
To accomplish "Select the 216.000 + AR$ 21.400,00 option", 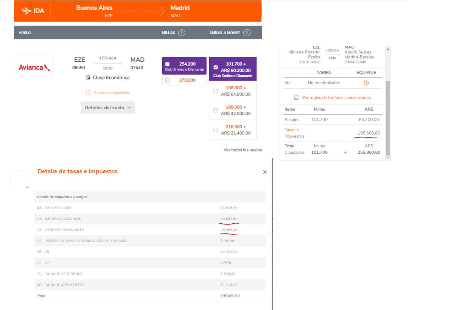I will [216, 130].
